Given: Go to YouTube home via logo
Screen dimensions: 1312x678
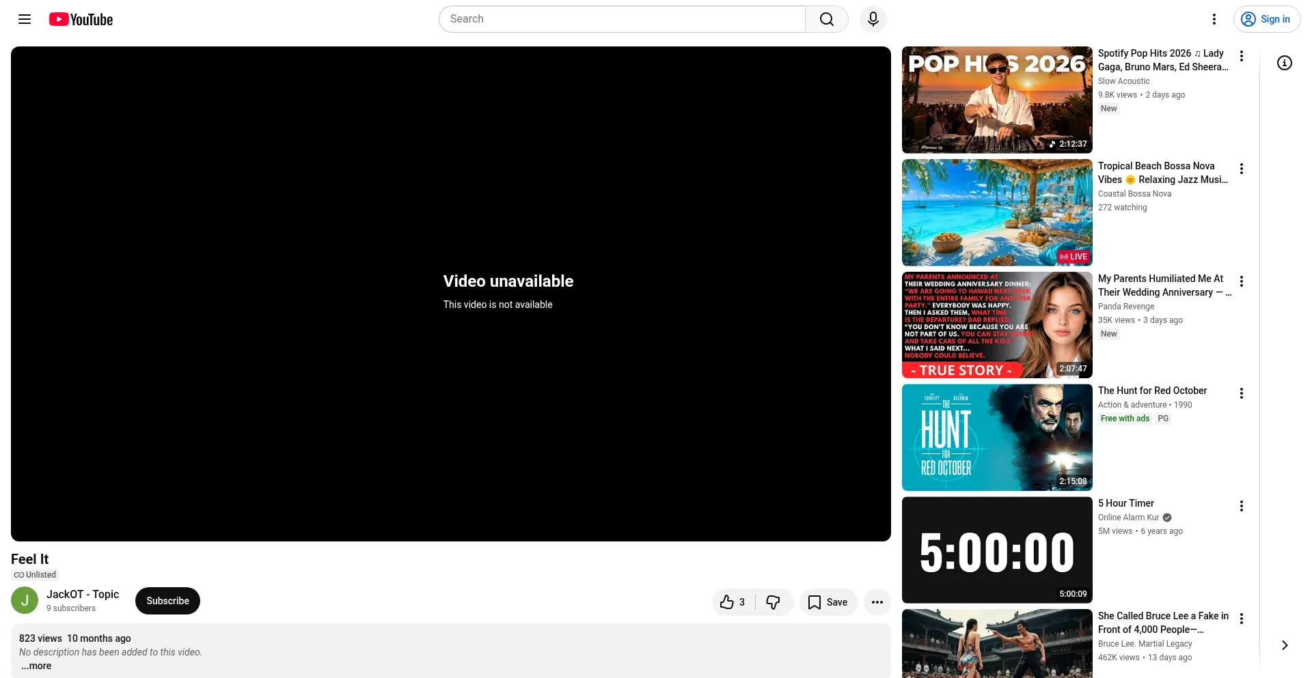Looking at the screenshot, I should pyautogui.click(x=81, y=19).
